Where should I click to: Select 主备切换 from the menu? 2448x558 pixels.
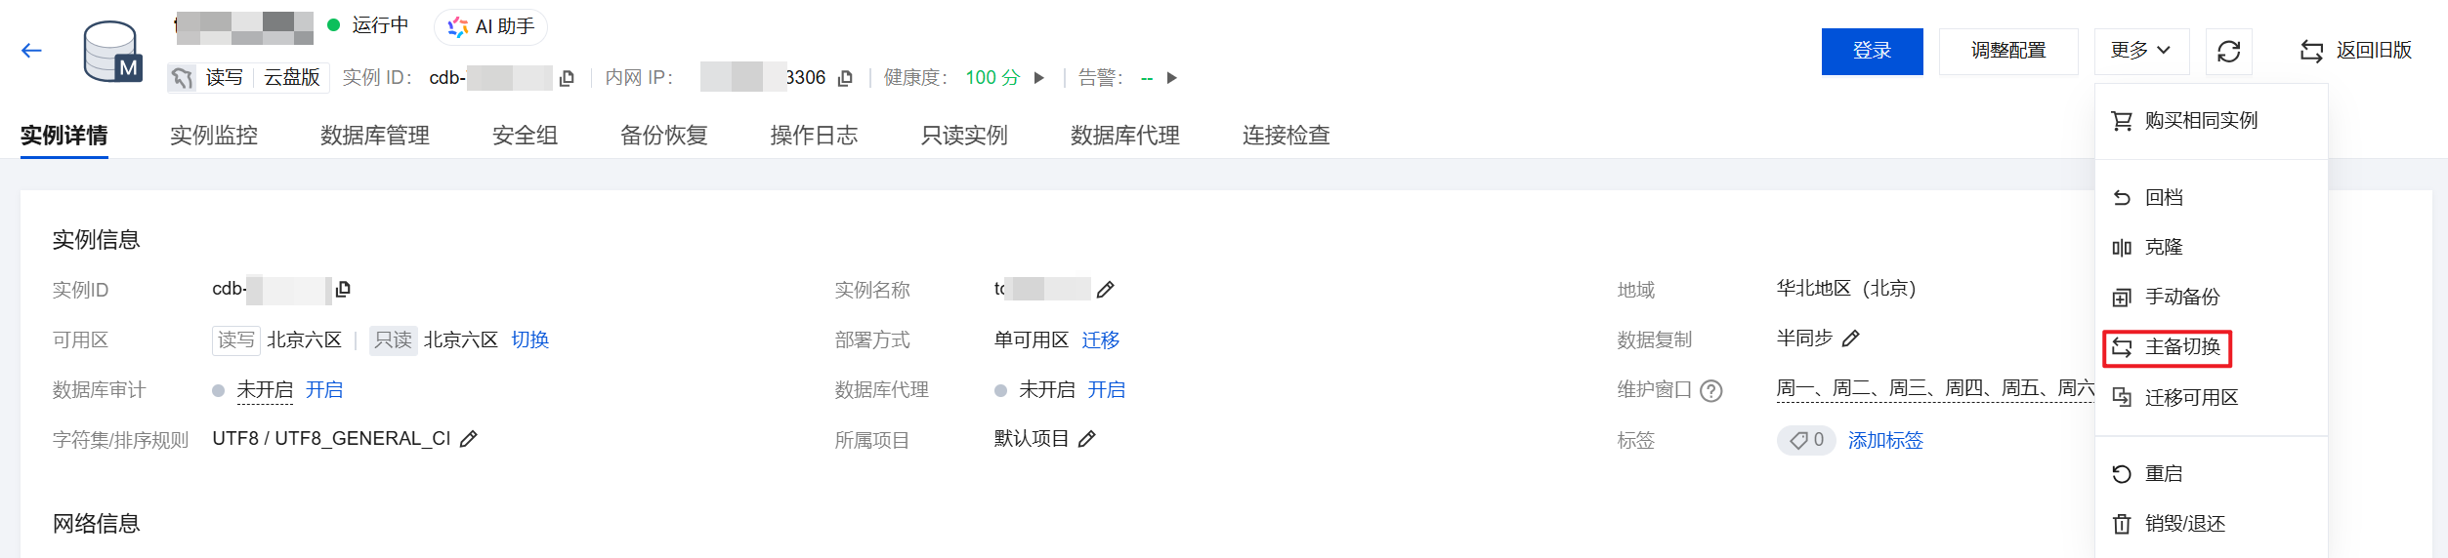[2181, 347]
